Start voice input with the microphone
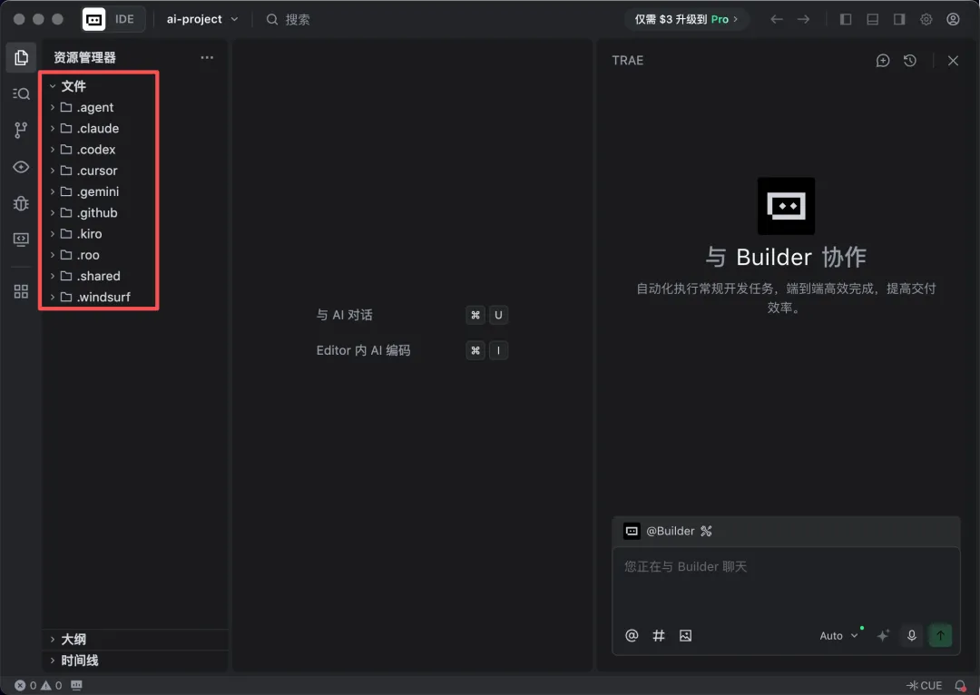 [912, 636]
